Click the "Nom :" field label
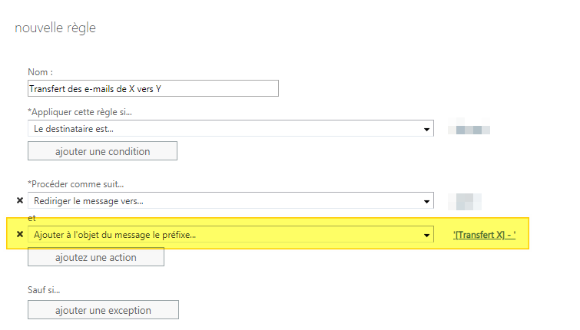This screenshot has width=580, height=330. [x=41, y=72]
